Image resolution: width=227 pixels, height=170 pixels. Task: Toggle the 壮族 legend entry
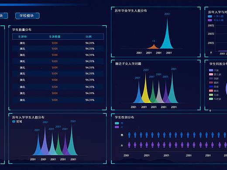[214, 95]
